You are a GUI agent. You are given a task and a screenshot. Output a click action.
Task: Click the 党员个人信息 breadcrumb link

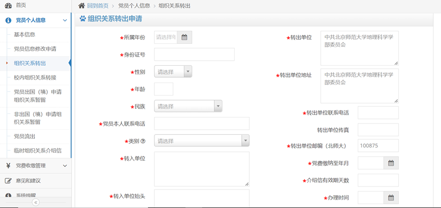click(134, 6)
